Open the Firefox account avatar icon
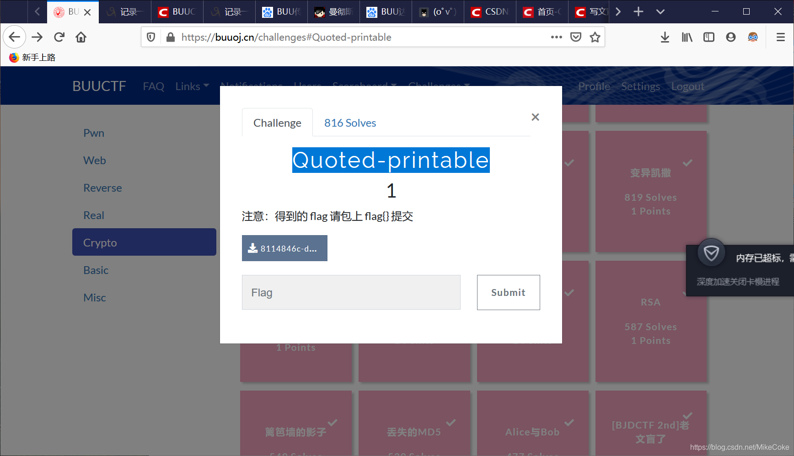 click(731, 37)
